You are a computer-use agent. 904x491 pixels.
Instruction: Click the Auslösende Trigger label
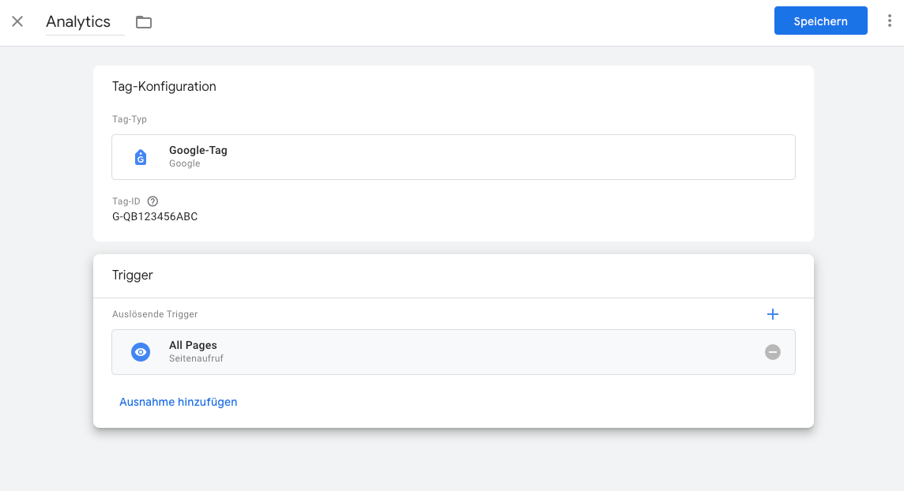[x=155, y=314]
